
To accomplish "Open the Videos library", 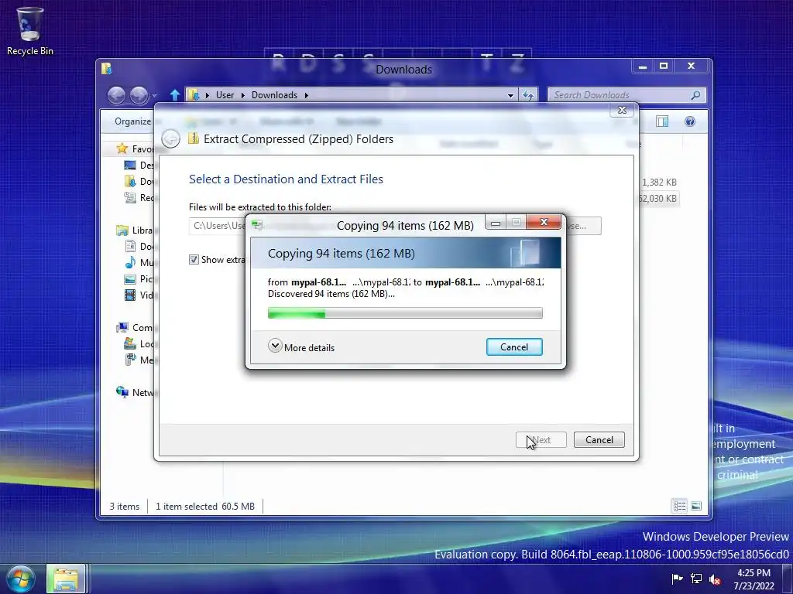I will pyautogui.click(x=139, y=295).
